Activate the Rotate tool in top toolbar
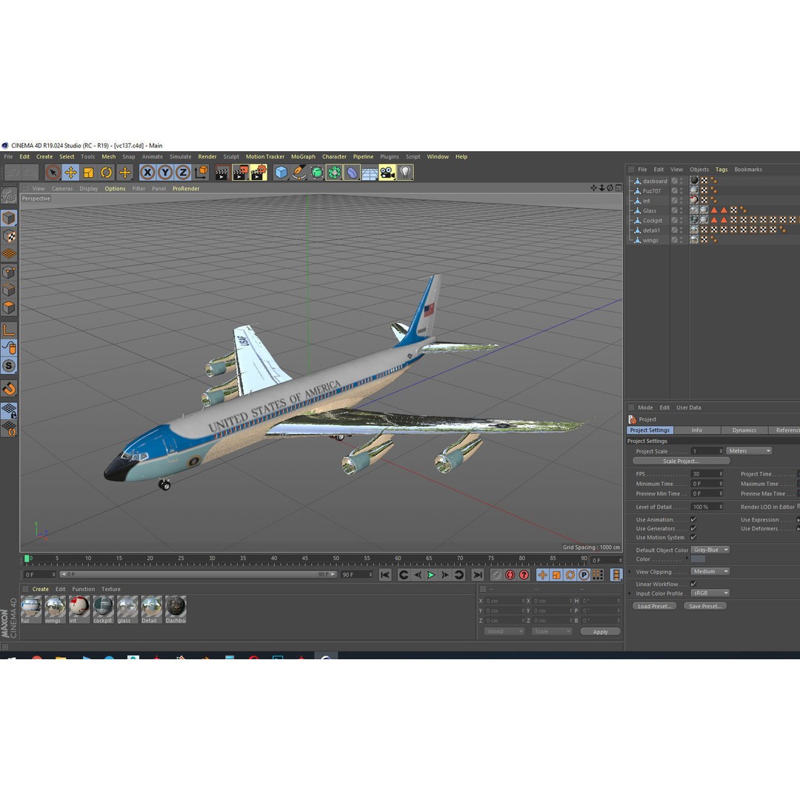Viewport: 800px width, 800px height. point(106,173)
